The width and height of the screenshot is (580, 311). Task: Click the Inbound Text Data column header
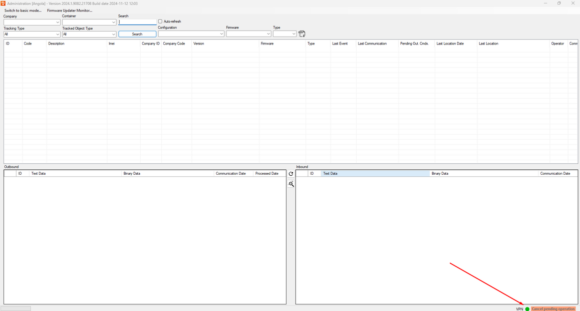tap(375, 174)
